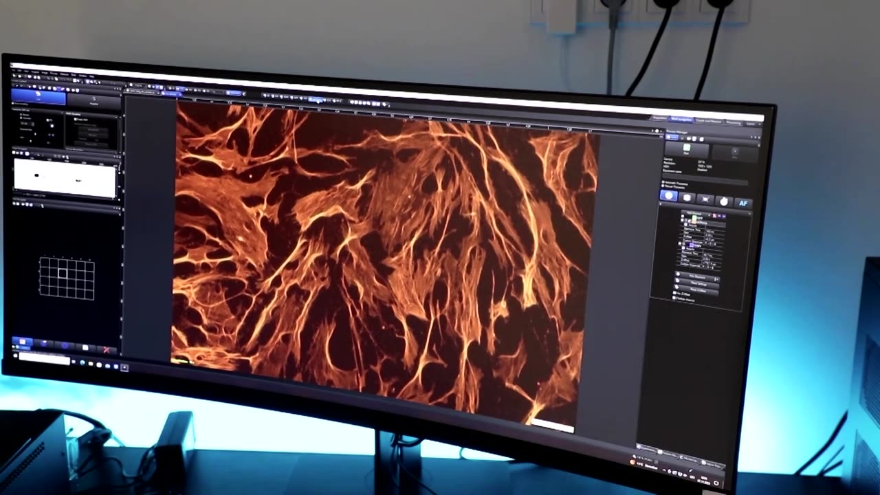The width and height of the screenshot is (880, 495).
Task: Click the red X tool button at bottom left
Action: click(x=106, y=350)
